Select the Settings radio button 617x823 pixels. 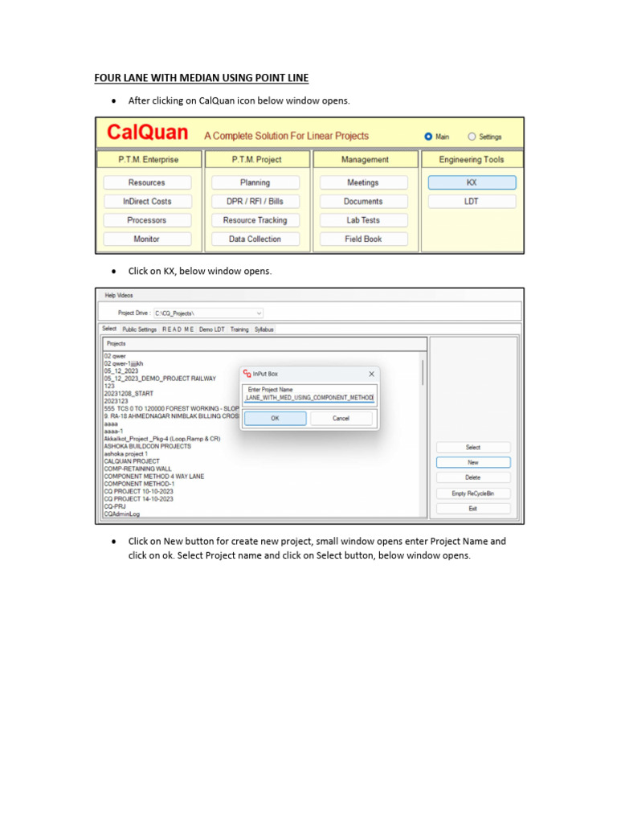(472, 137)
